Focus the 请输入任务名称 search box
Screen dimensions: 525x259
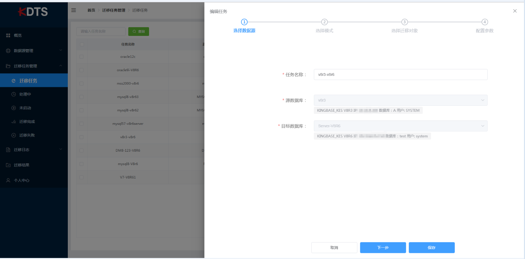coord(101,32)
